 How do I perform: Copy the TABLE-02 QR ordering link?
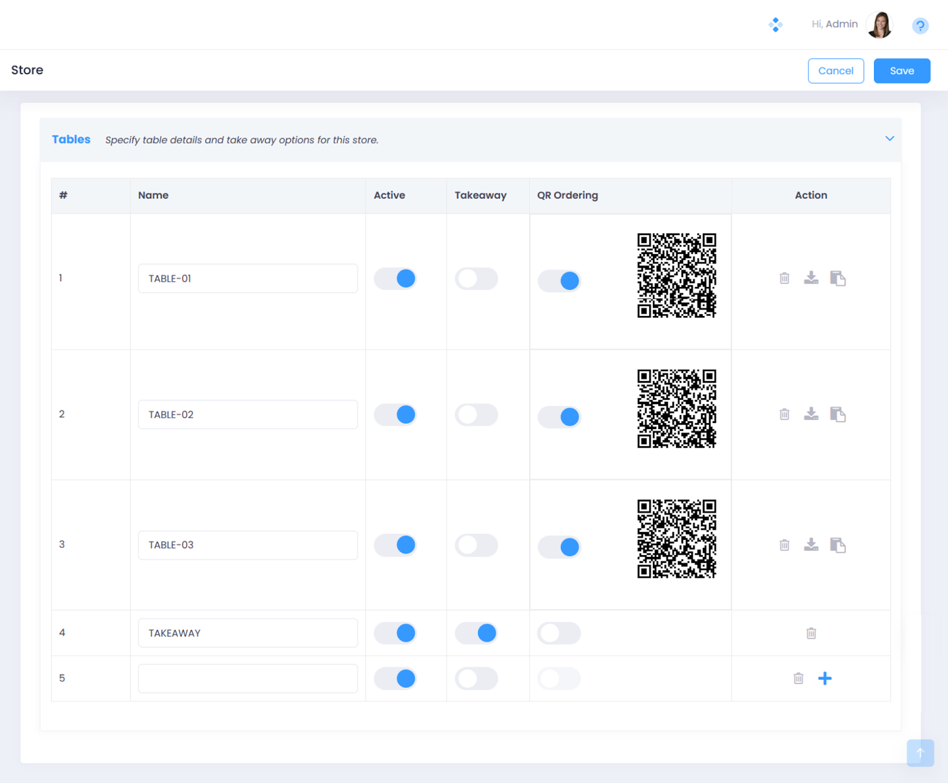[x=837, y=414]
